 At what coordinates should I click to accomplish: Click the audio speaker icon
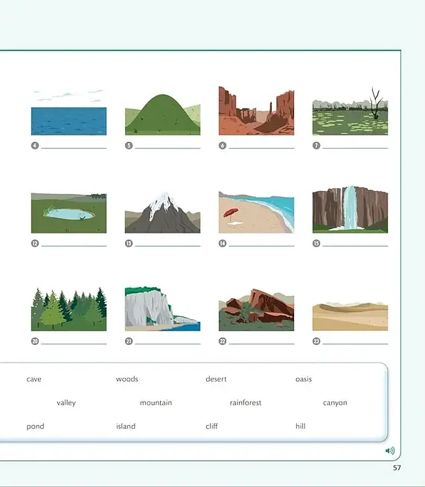point(390,451)
